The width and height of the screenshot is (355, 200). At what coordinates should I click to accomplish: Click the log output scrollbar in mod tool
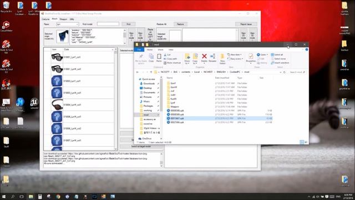161,160
